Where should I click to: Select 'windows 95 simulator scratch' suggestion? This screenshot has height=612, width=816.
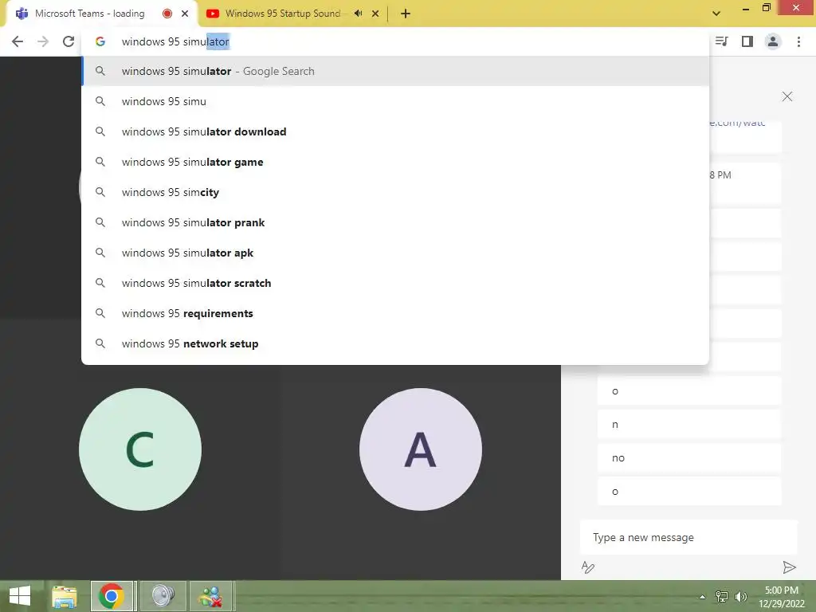[x=395, y=283]
